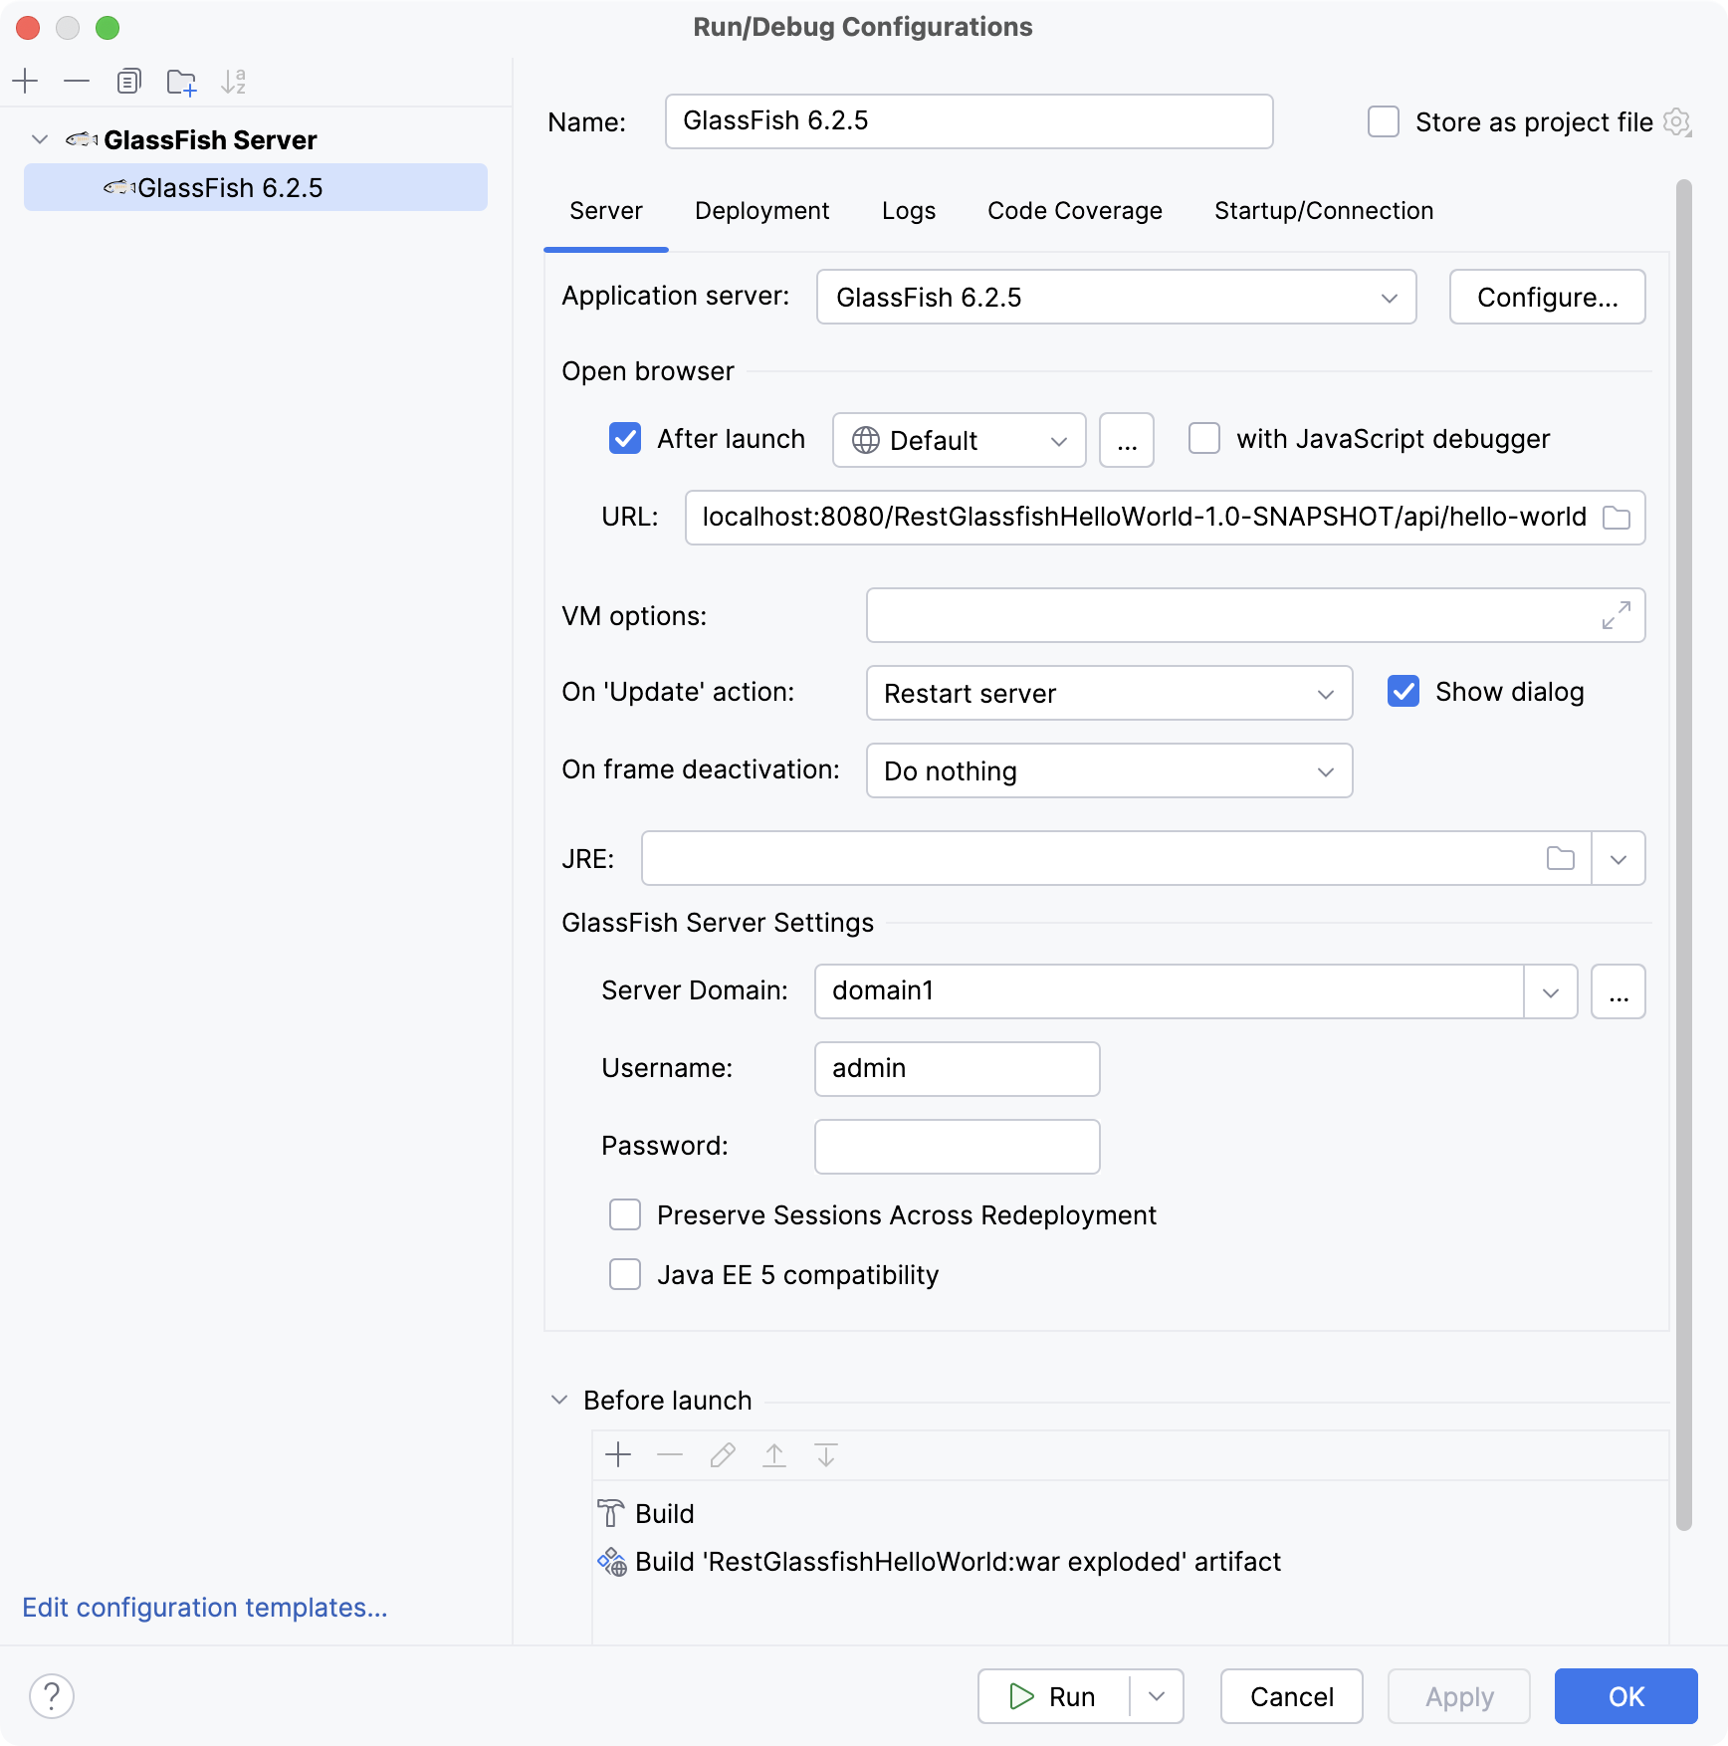
Task: Enable Store as project file
Action: point(1384,121)
